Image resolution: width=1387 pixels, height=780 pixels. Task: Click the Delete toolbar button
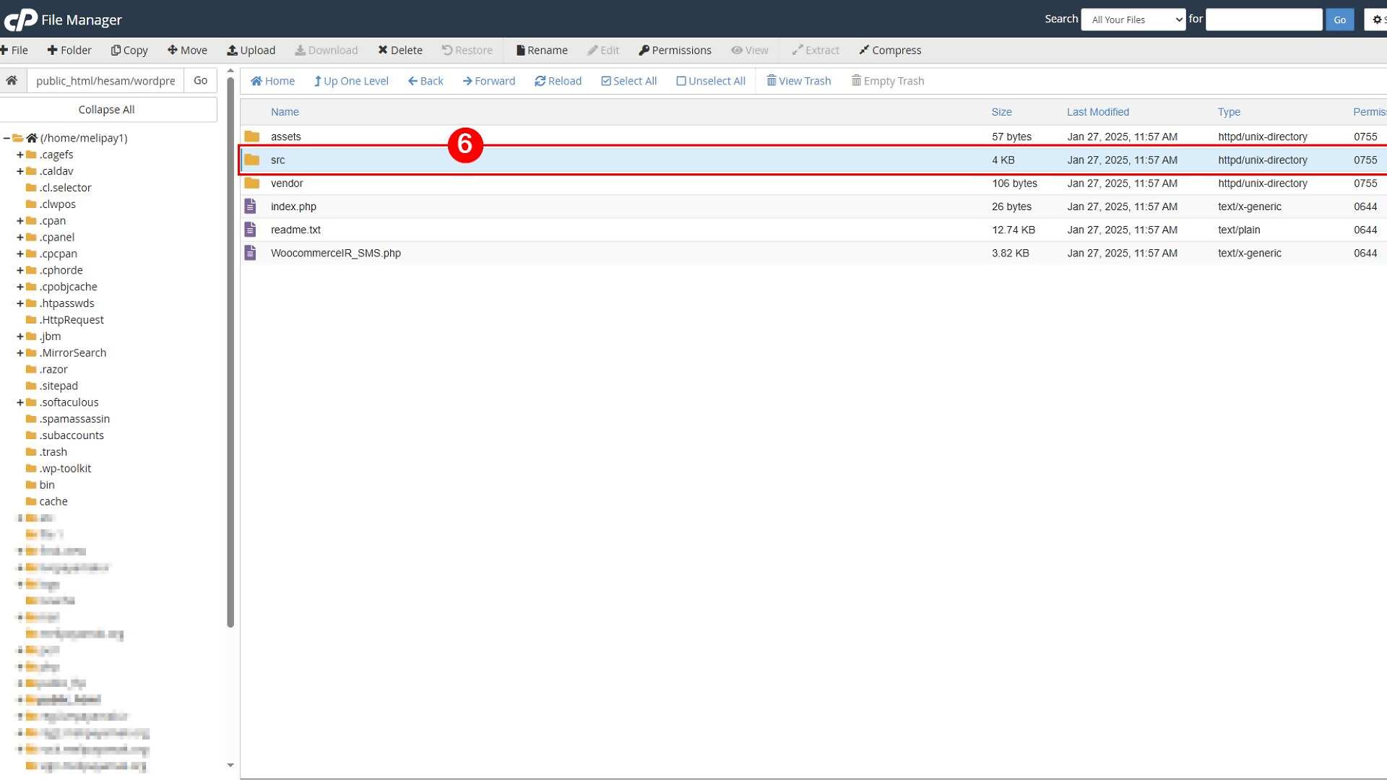[x=399, y=50]
